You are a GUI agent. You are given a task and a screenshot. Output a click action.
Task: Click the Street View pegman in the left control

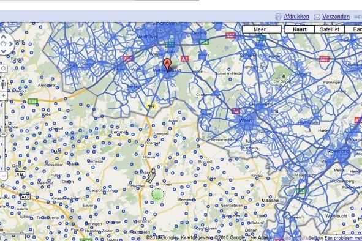point(3,84)
